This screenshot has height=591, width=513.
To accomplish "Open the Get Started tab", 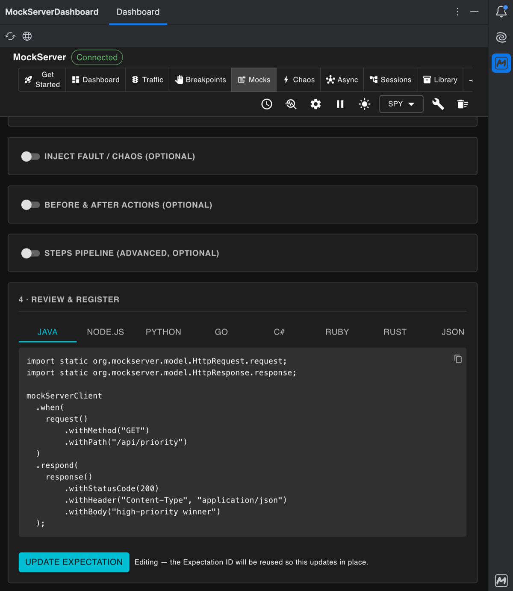I will 42,80.
